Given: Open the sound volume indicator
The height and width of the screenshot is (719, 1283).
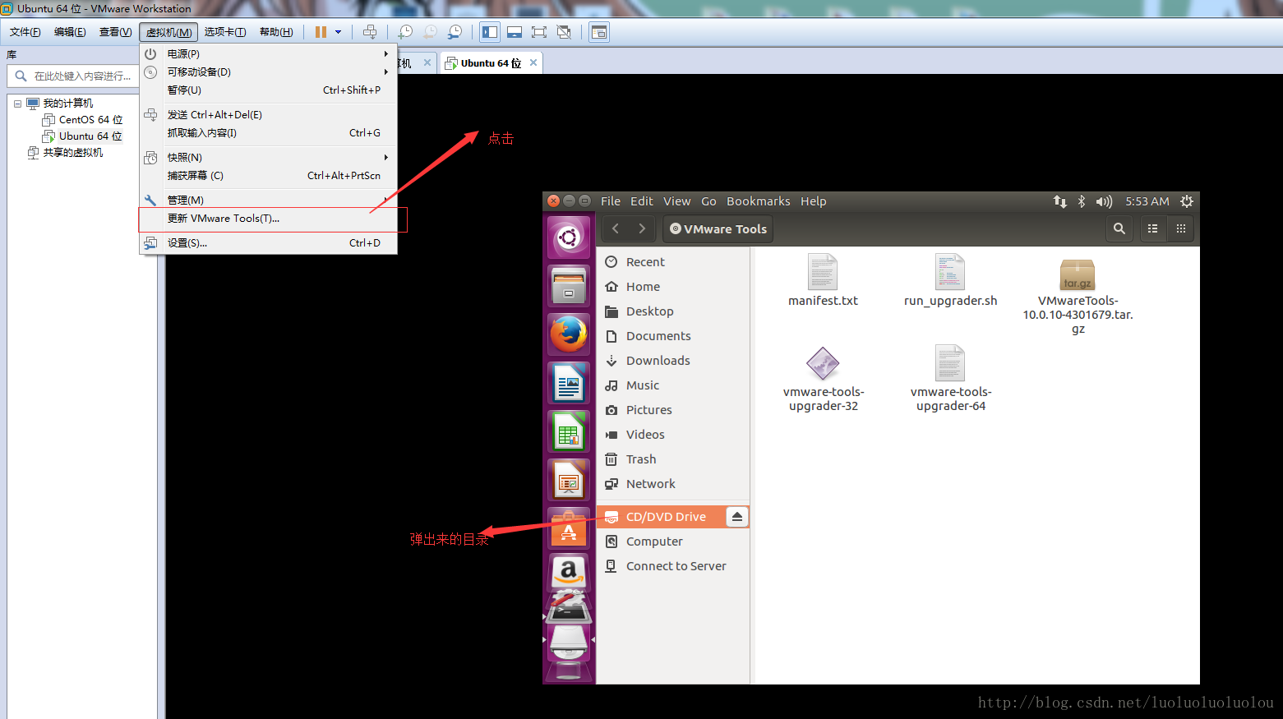Looking at the screenshot, I should (1104, 201).
